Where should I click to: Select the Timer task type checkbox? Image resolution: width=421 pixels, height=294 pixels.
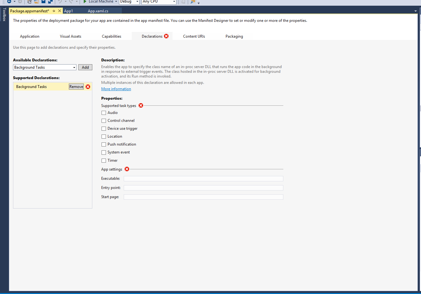click(104, 160)
